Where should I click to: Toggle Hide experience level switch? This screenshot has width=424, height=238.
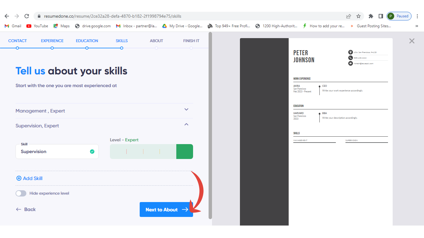(x=21, y=193)
